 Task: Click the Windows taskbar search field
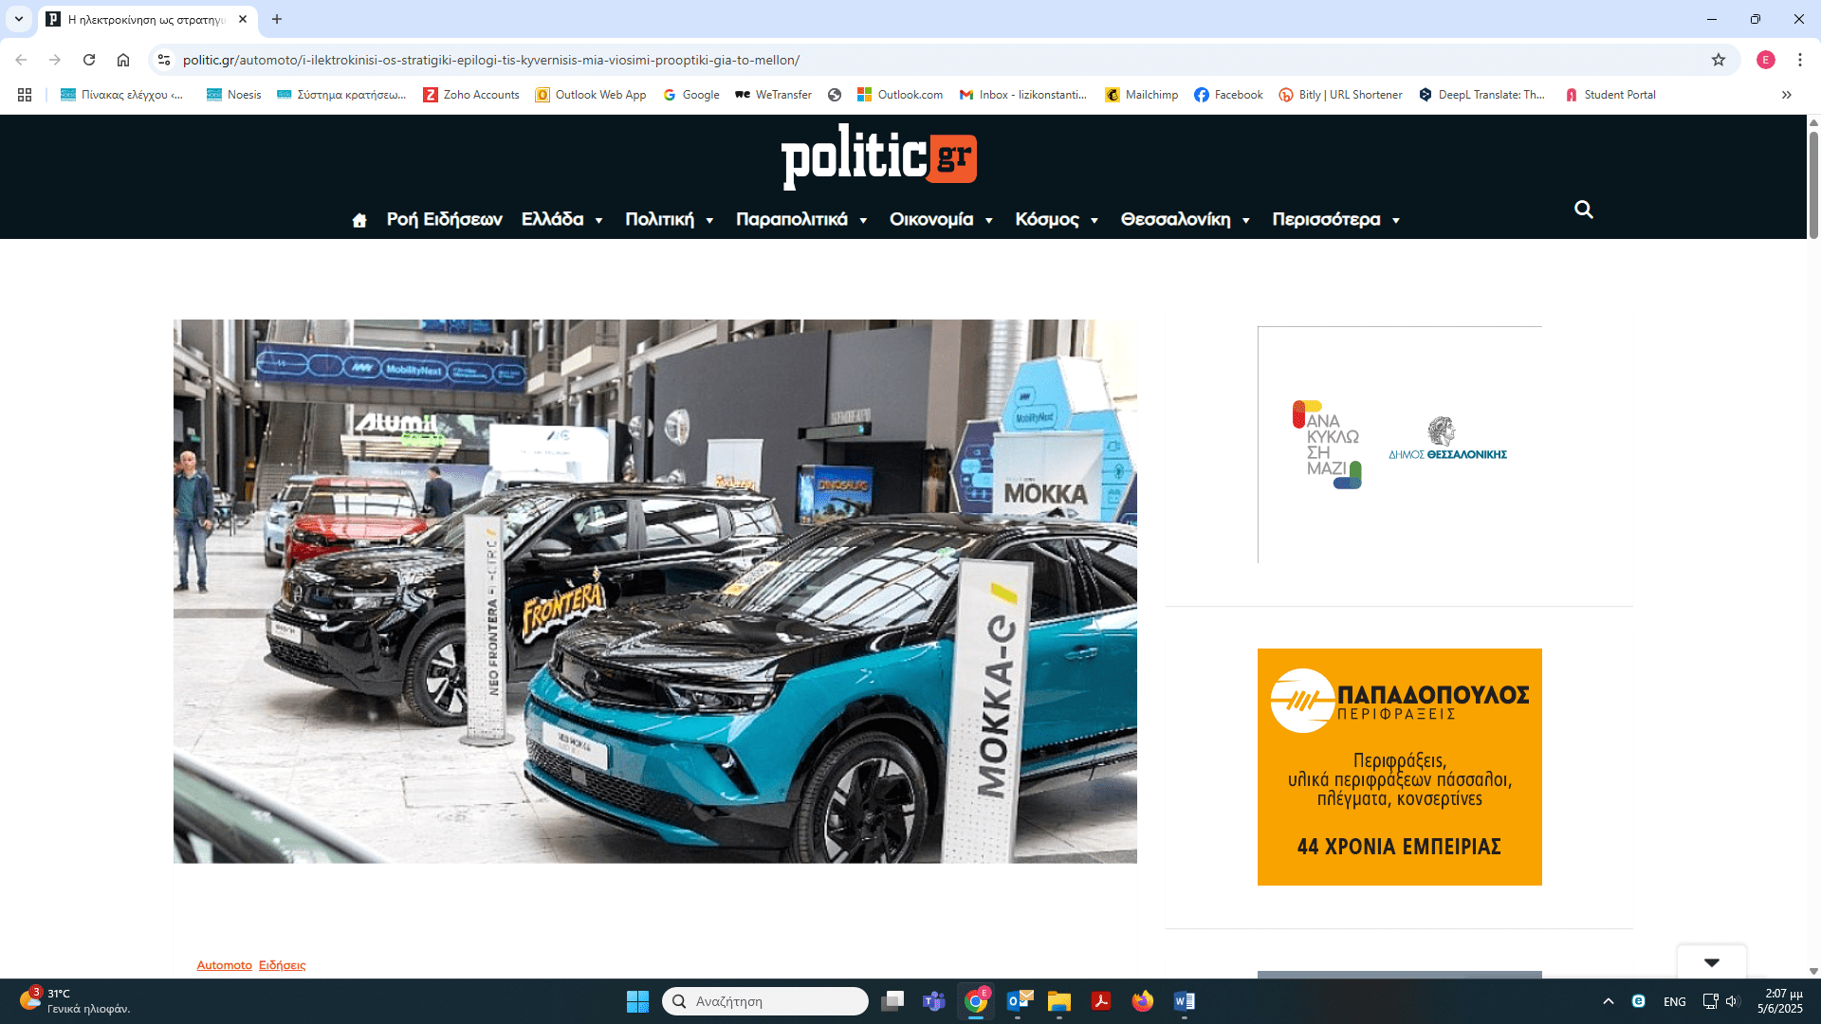[764, 1001]
